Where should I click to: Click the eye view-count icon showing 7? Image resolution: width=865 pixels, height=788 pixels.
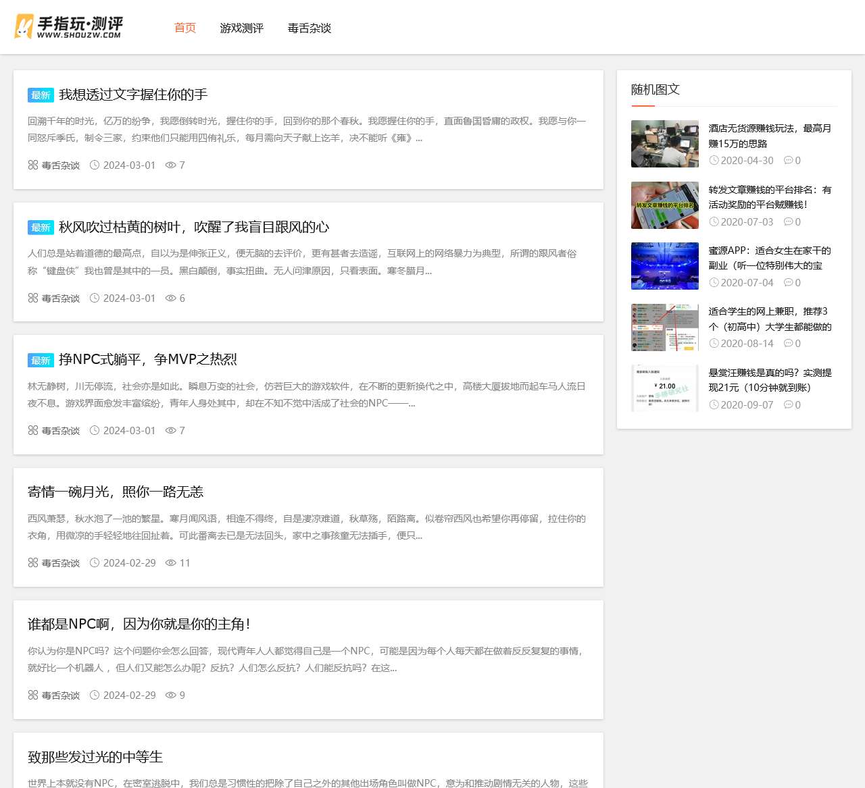(171, 164)
